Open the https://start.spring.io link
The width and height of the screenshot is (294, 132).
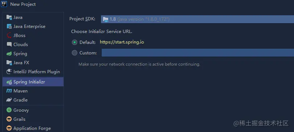pos(122,42)
